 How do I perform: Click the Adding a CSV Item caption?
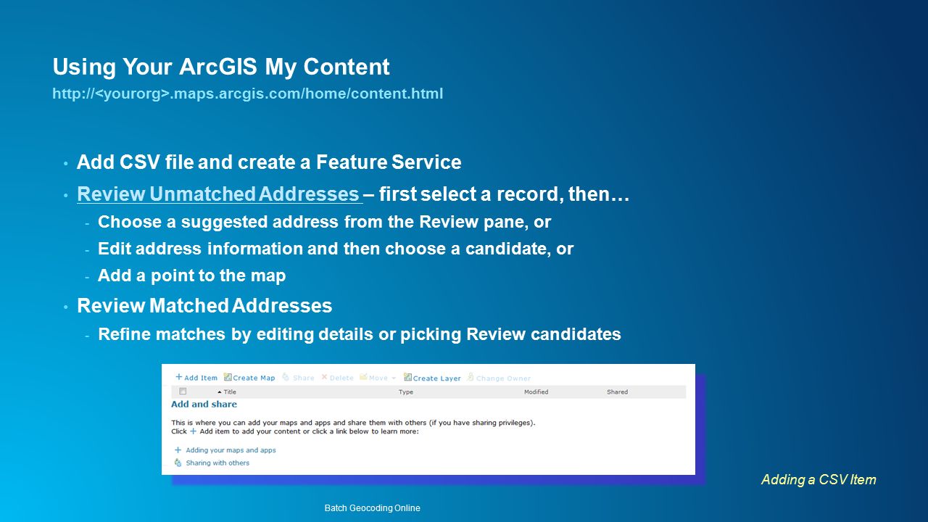click(x=819, y=479)
